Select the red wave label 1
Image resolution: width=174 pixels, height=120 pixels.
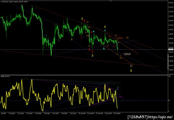click(x=81, y=38)
